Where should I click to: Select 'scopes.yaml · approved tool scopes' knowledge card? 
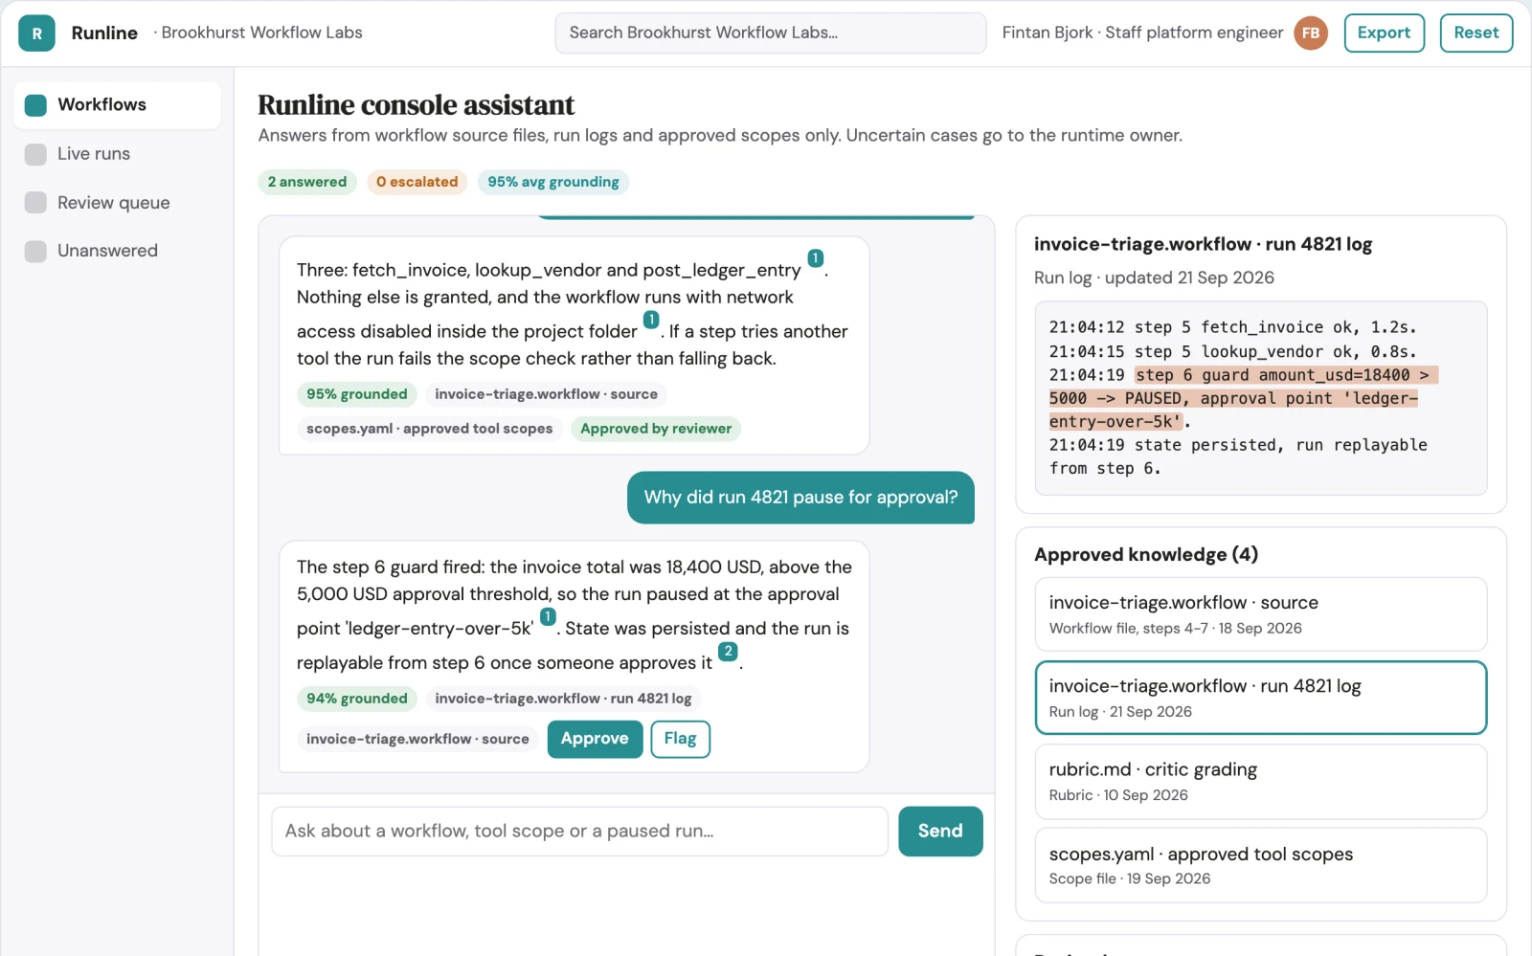pyautogui.click(x=1260, y=865)
